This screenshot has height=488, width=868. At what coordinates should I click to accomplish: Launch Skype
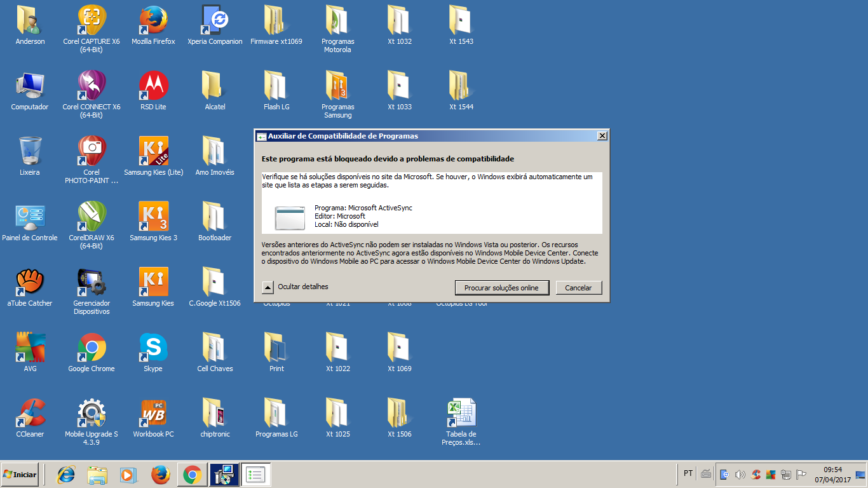click(153, 353)
